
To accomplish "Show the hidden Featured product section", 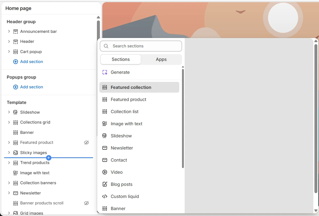I will coord(86,142).
